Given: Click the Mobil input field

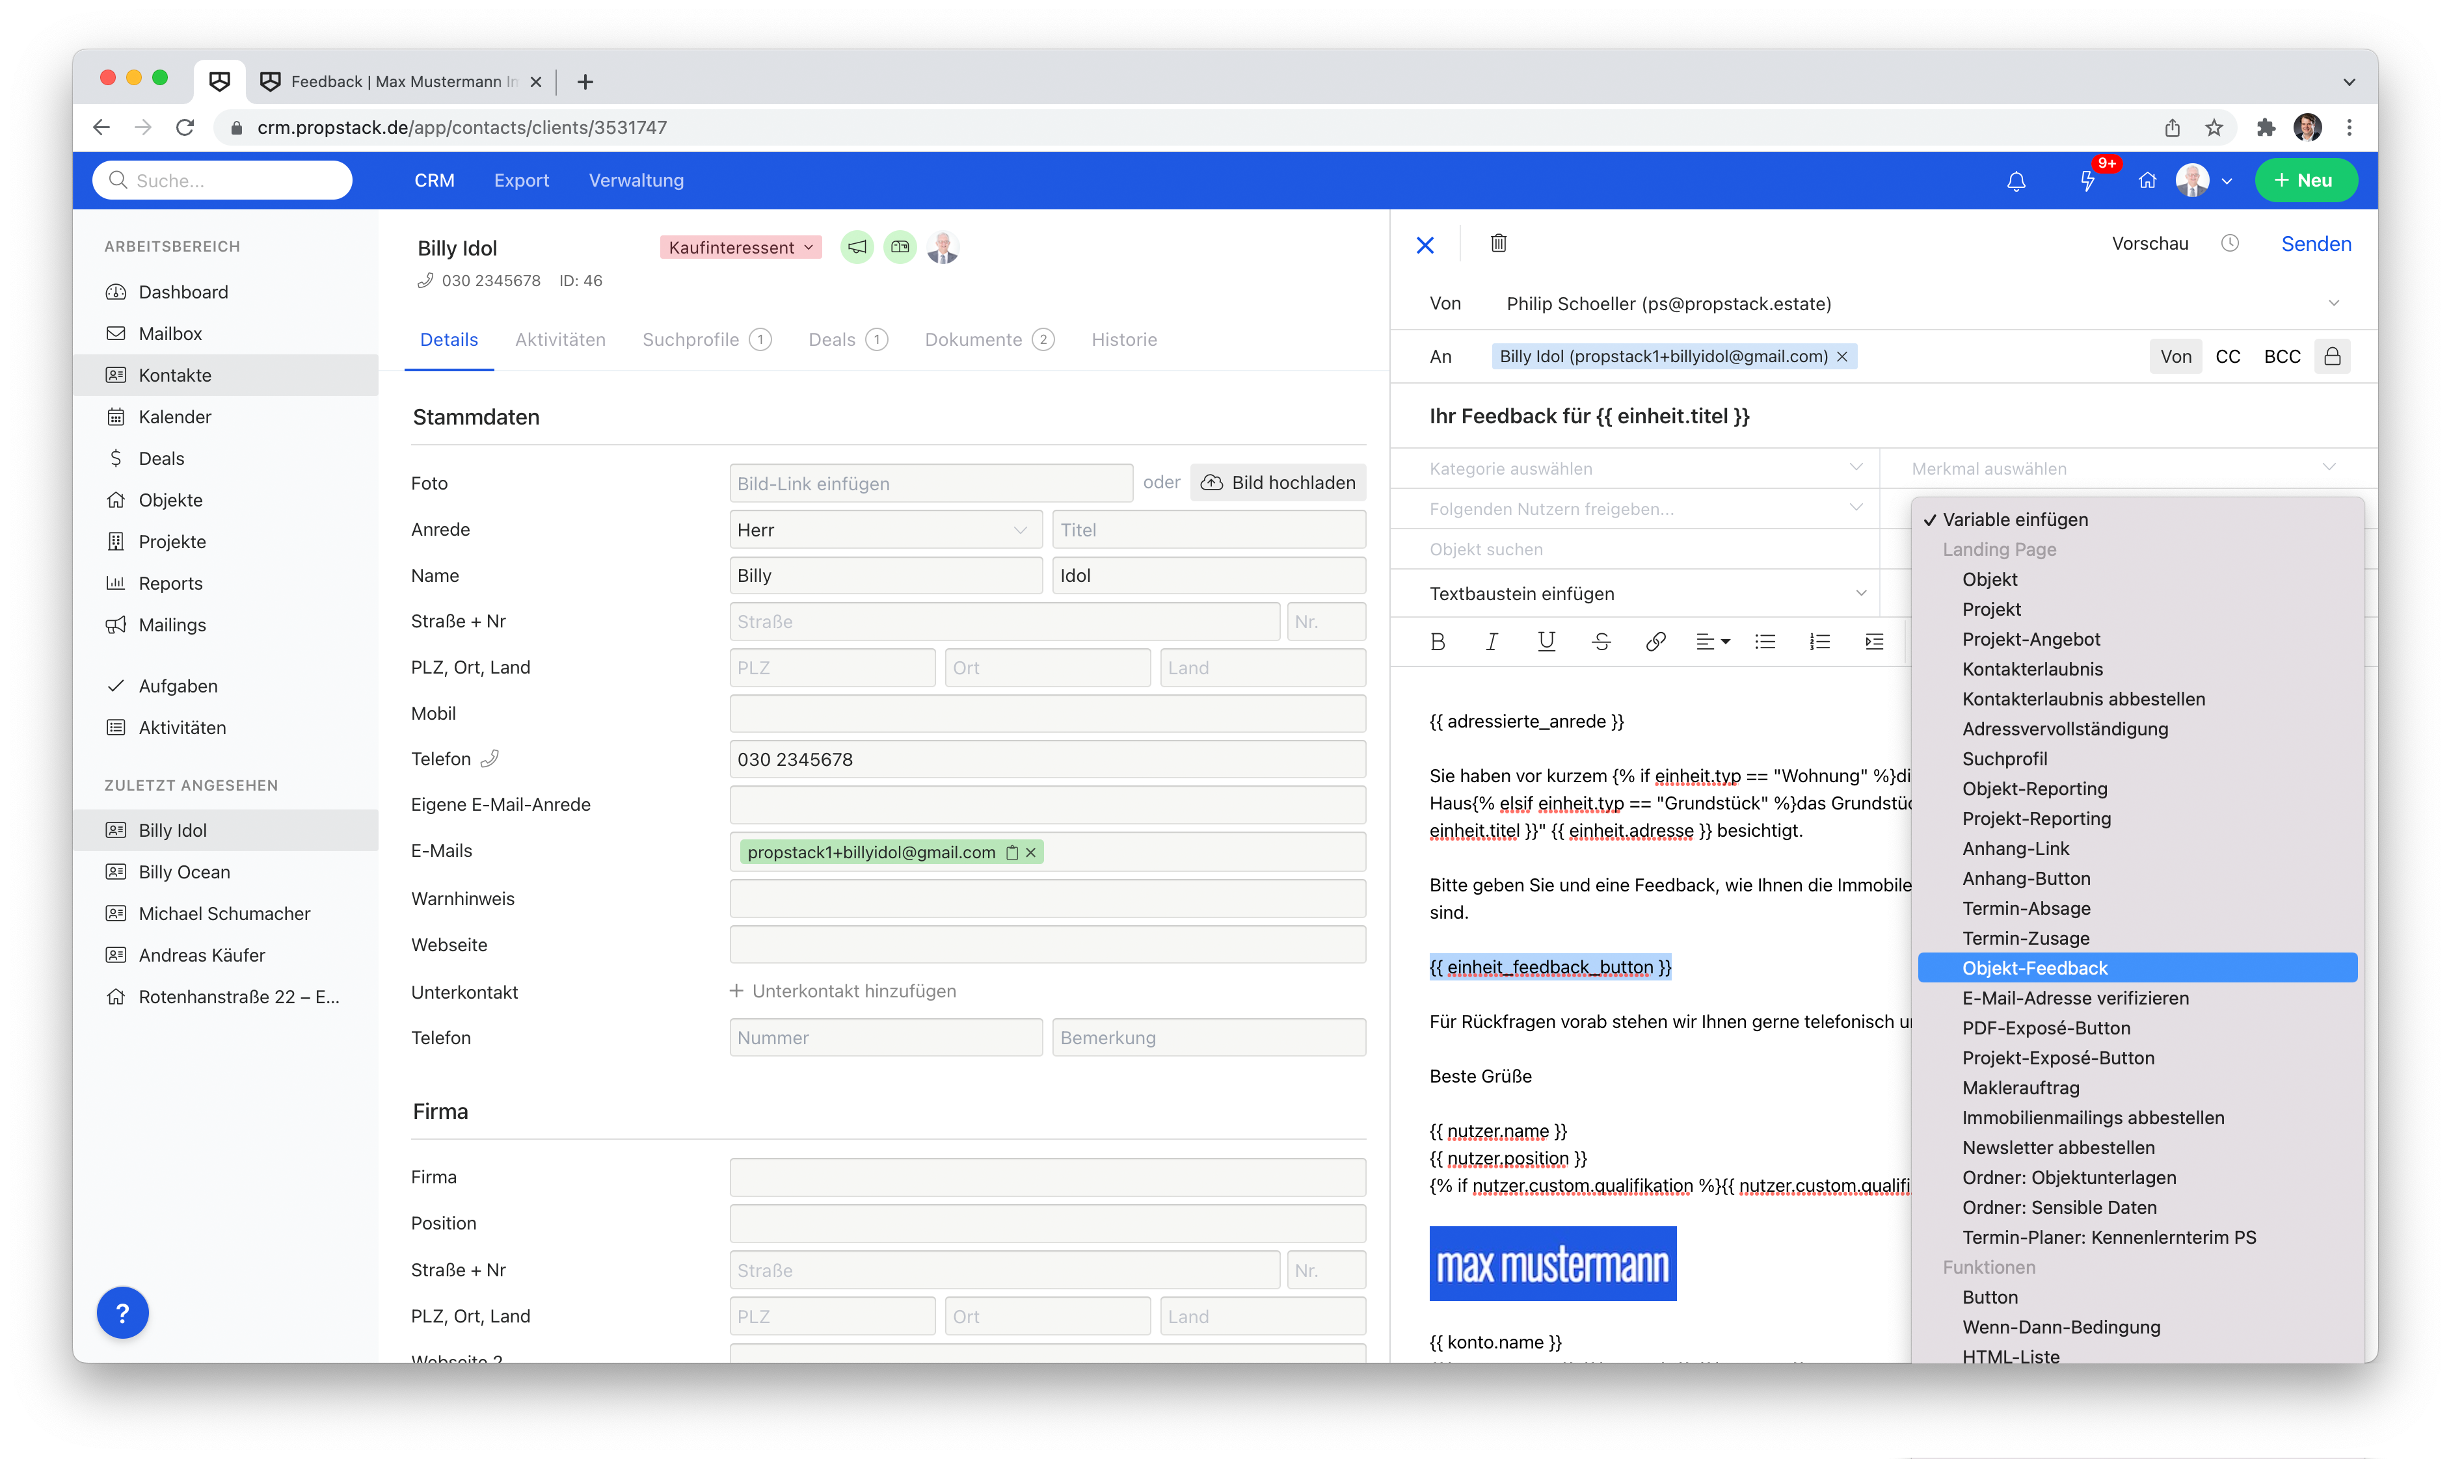Looking at the screenshot, I should (1047, 714).
